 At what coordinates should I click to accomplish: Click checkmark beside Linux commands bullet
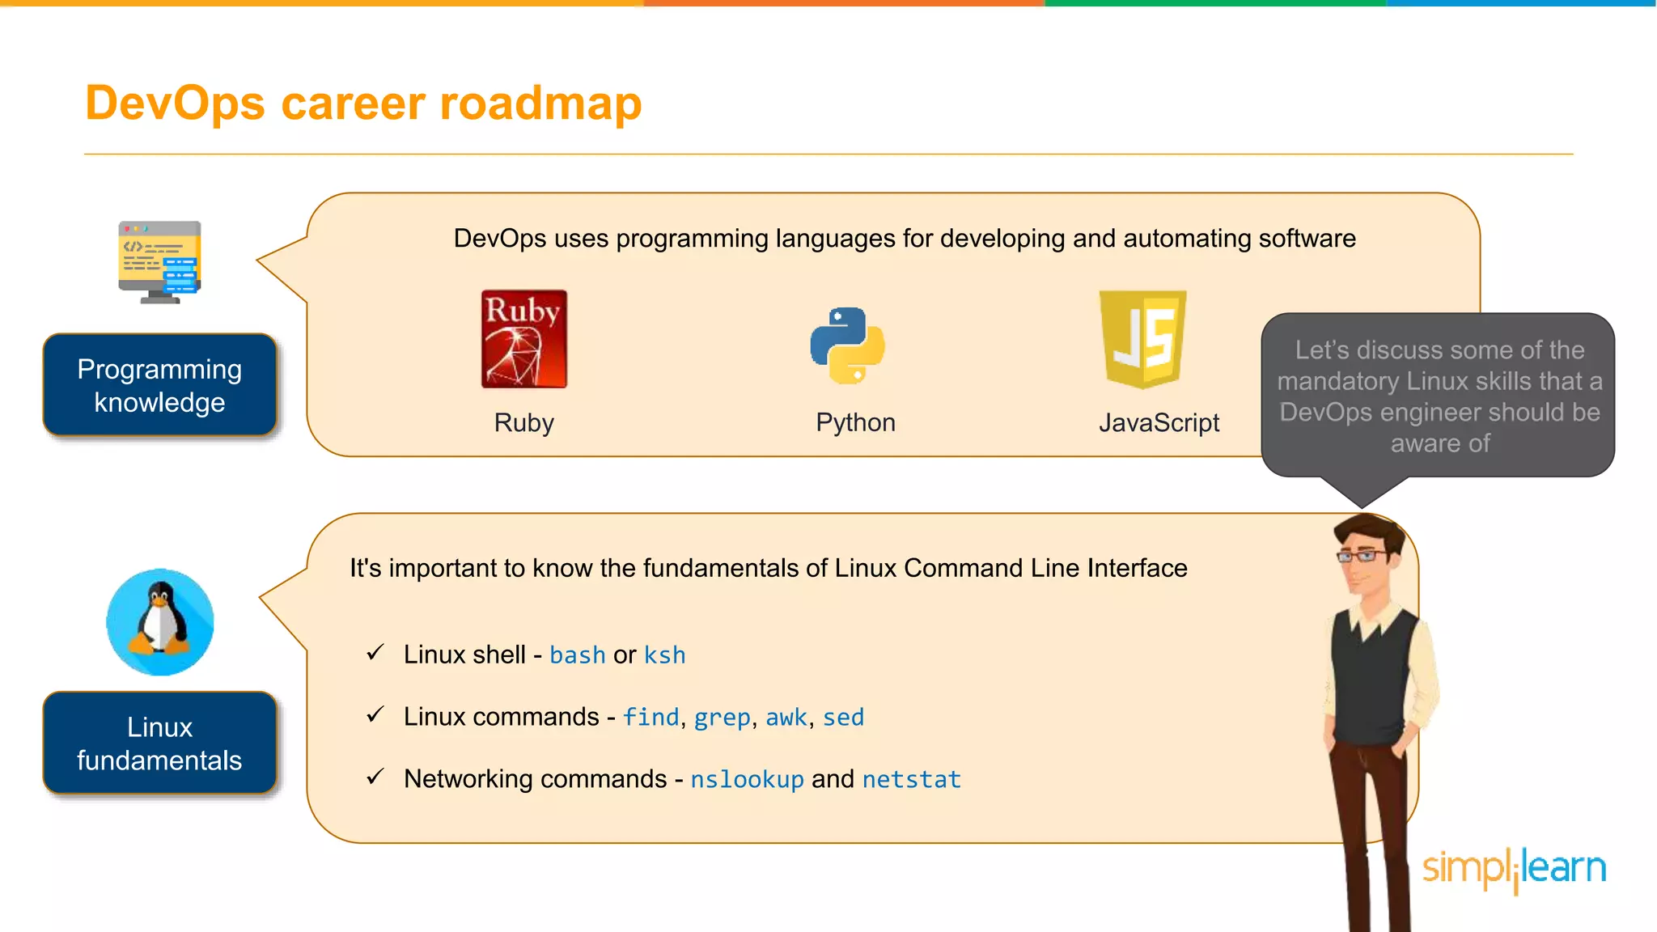[x=375, y=715]
